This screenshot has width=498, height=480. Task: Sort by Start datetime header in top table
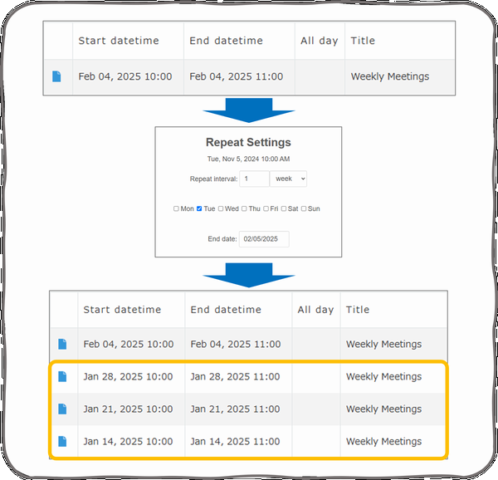tap(119, 41)
